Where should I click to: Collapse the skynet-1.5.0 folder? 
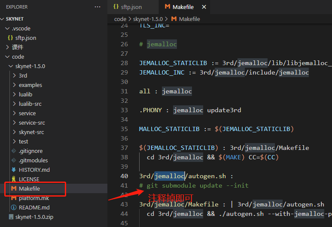click(11, 66)
